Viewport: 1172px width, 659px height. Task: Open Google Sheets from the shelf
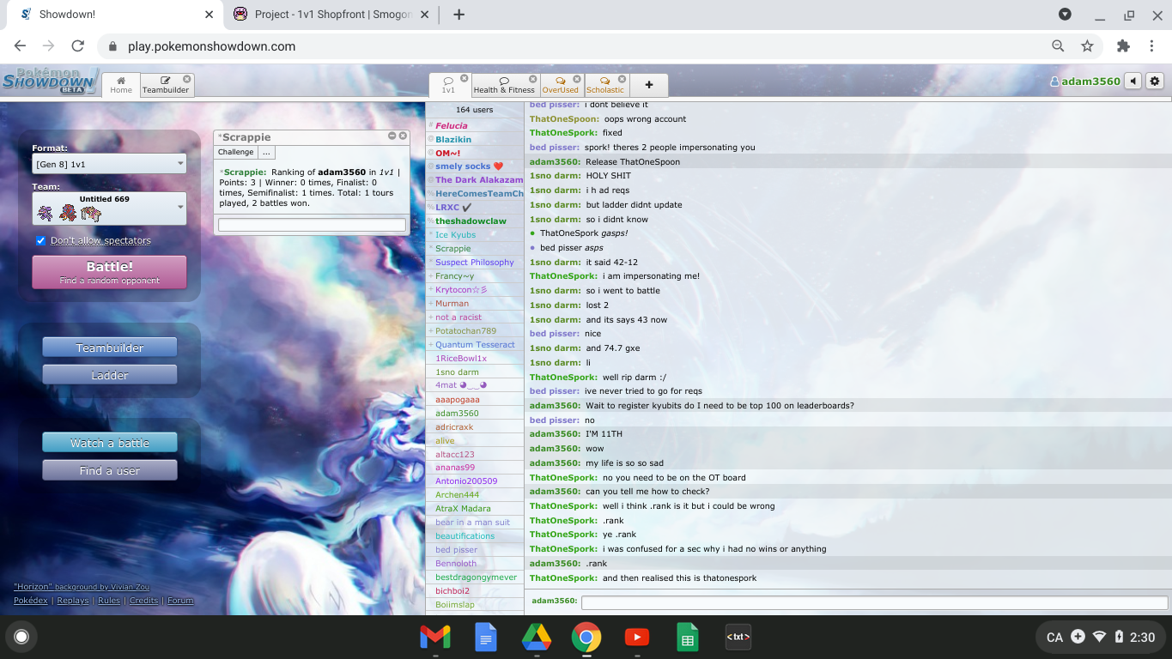[x=688, y=638]
